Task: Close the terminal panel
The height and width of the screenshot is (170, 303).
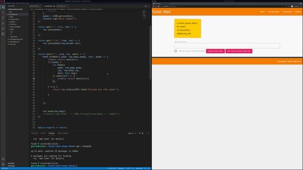Action: coord(149,133)
